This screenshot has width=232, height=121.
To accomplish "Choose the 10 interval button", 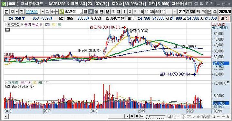I will 141,12.
